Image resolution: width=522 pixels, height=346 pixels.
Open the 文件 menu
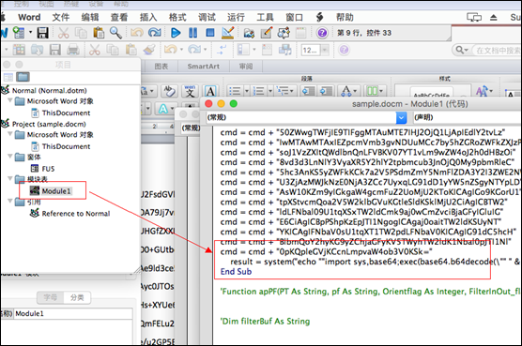(61, 17)
